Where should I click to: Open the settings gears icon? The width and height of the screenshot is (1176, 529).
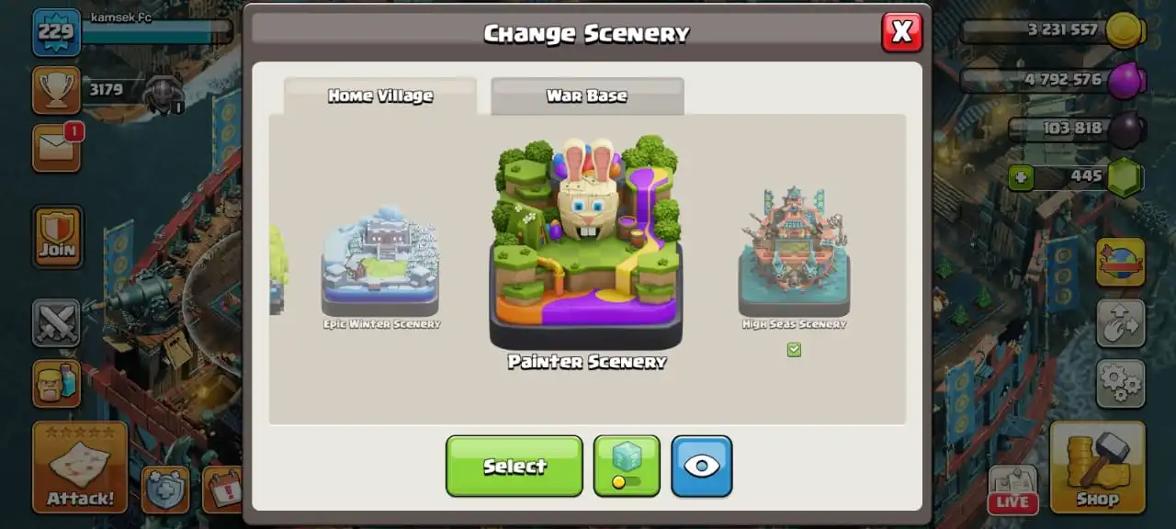pyautogui.click(x=1120, y=383)
